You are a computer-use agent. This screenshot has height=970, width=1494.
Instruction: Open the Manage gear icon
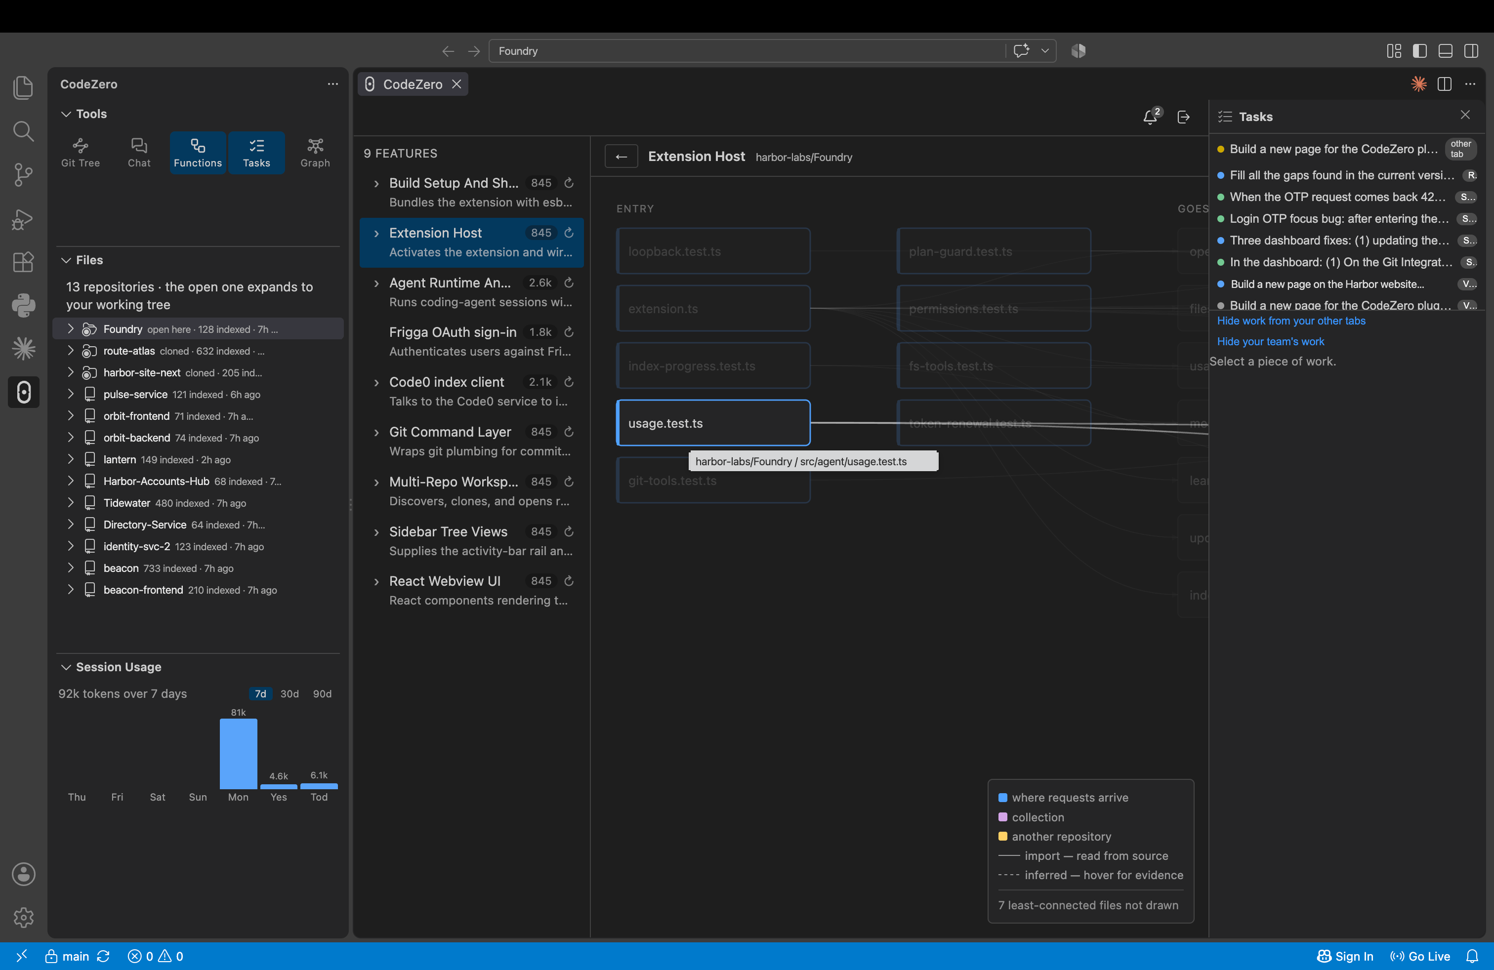[x=23, y=917]
